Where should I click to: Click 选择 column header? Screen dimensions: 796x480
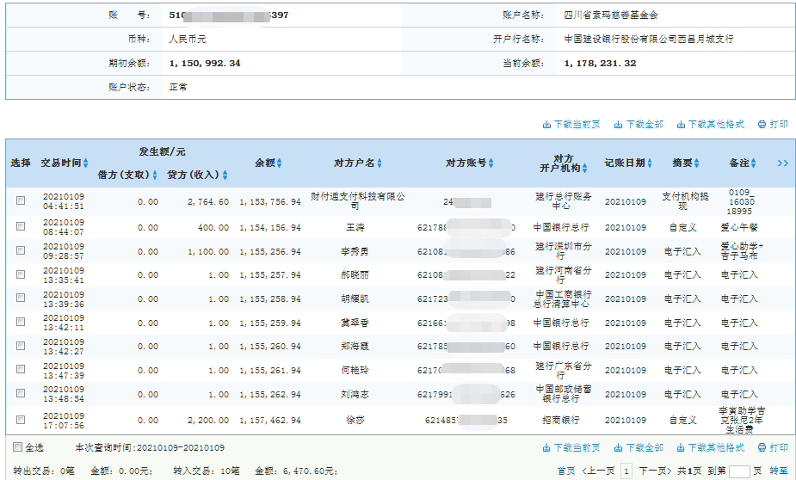pos(21,163)
